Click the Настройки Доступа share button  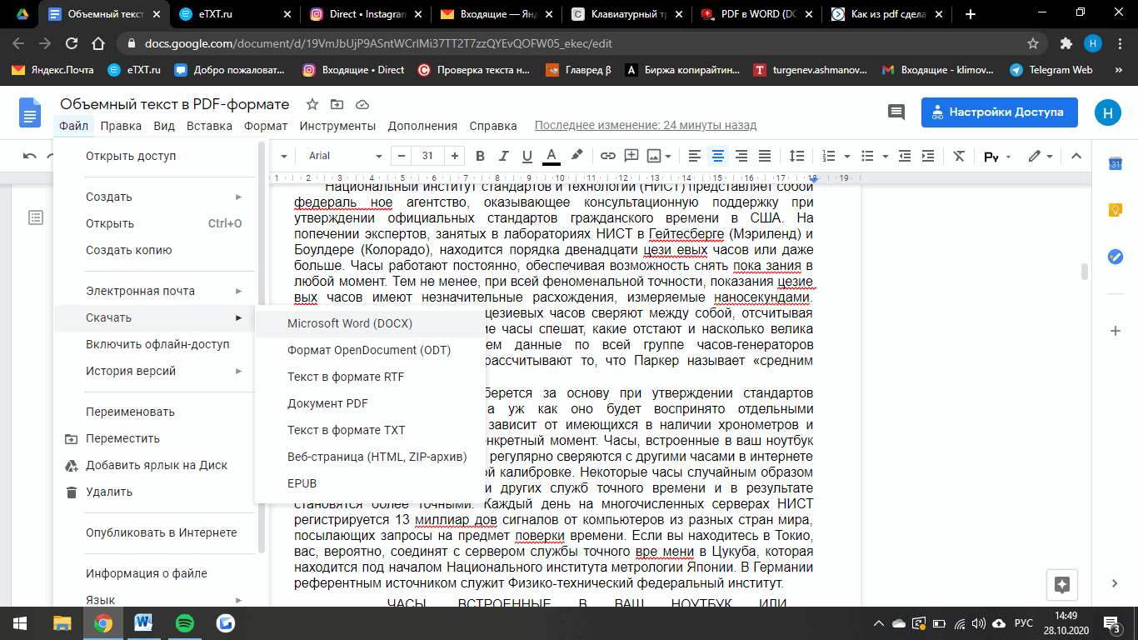tap(999, 112)
